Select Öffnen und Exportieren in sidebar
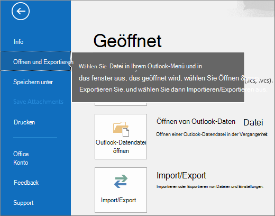Image resolution: width=275 pixels, height=216 pixels. click(x=35, y=61)
